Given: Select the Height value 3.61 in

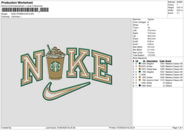Looking at the screenshot, I should click(179, 7).
